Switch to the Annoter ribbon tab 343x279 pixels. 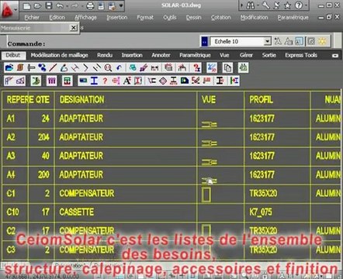click(161, 55)
